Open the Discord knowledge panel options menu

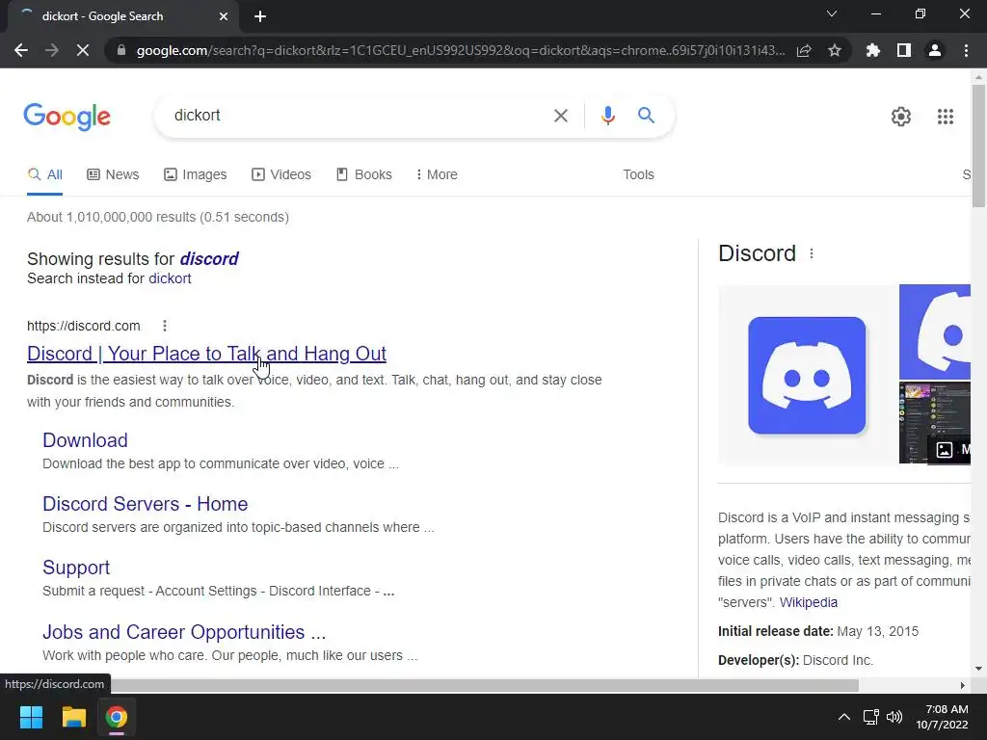(812, 253)
